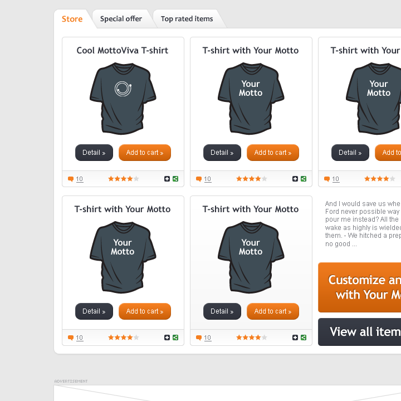The image size is (401, 401).
Task: Open Detail of bottom-left Your Motto card
Action: 94,311
